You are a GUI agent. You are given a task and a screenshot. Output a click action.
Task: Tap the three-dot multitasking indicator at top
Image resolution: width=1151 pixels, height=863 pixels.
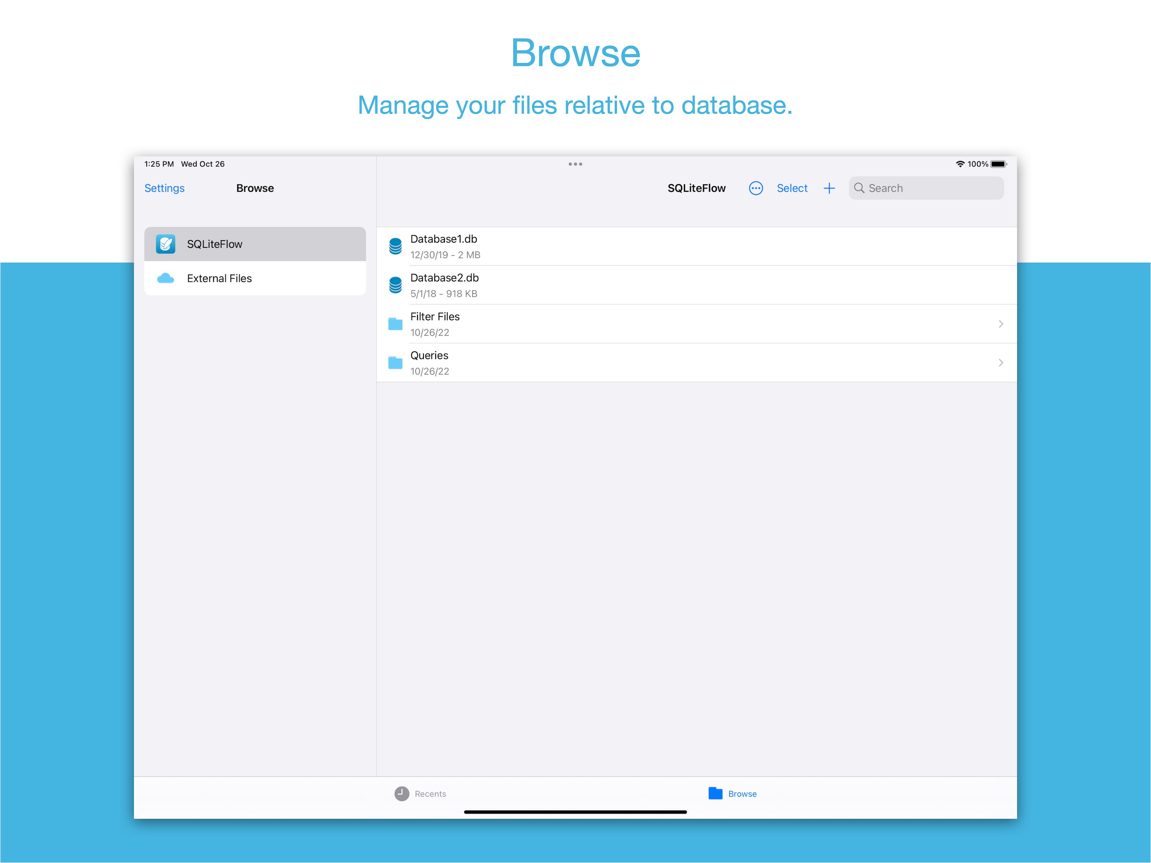point(575,164)
